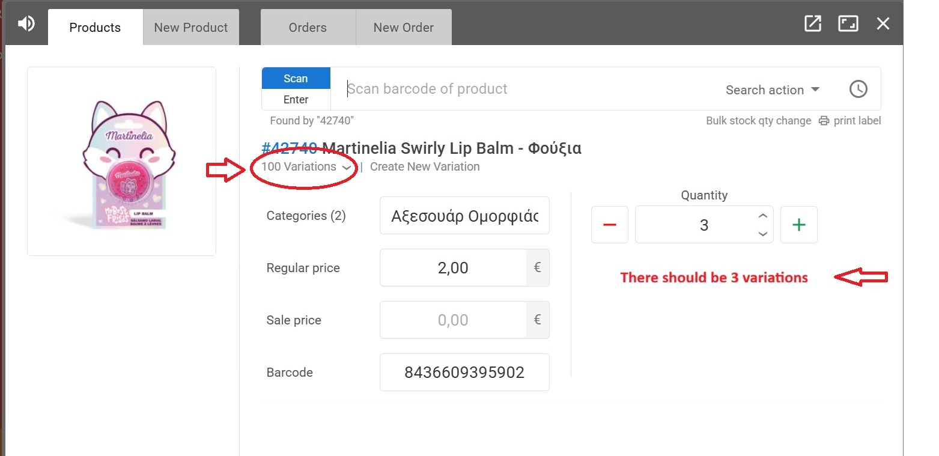Decrease quantity with the red minus button
Screen dimensions: 939x456
coord(609,225)
